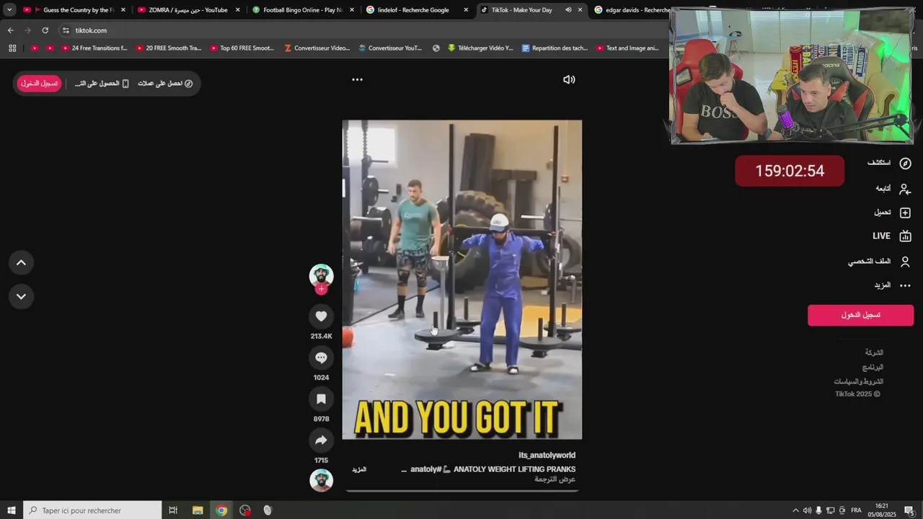Image resolution: width=923 pixels, height=519 pixels.
Task: Show hidden tray icons chevron
Action: 795,510
